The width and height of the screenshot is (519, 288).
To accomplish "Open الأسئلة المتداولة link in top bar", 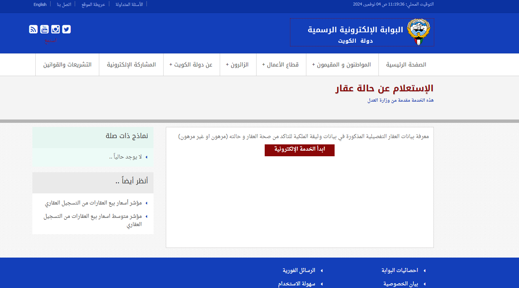I will click(129, 4).
